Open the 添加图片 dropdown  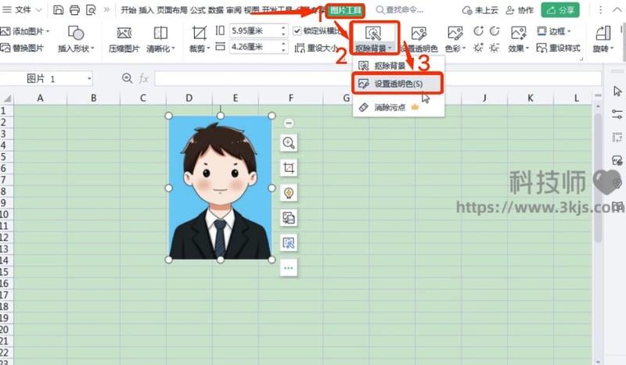tap(48, 30)
